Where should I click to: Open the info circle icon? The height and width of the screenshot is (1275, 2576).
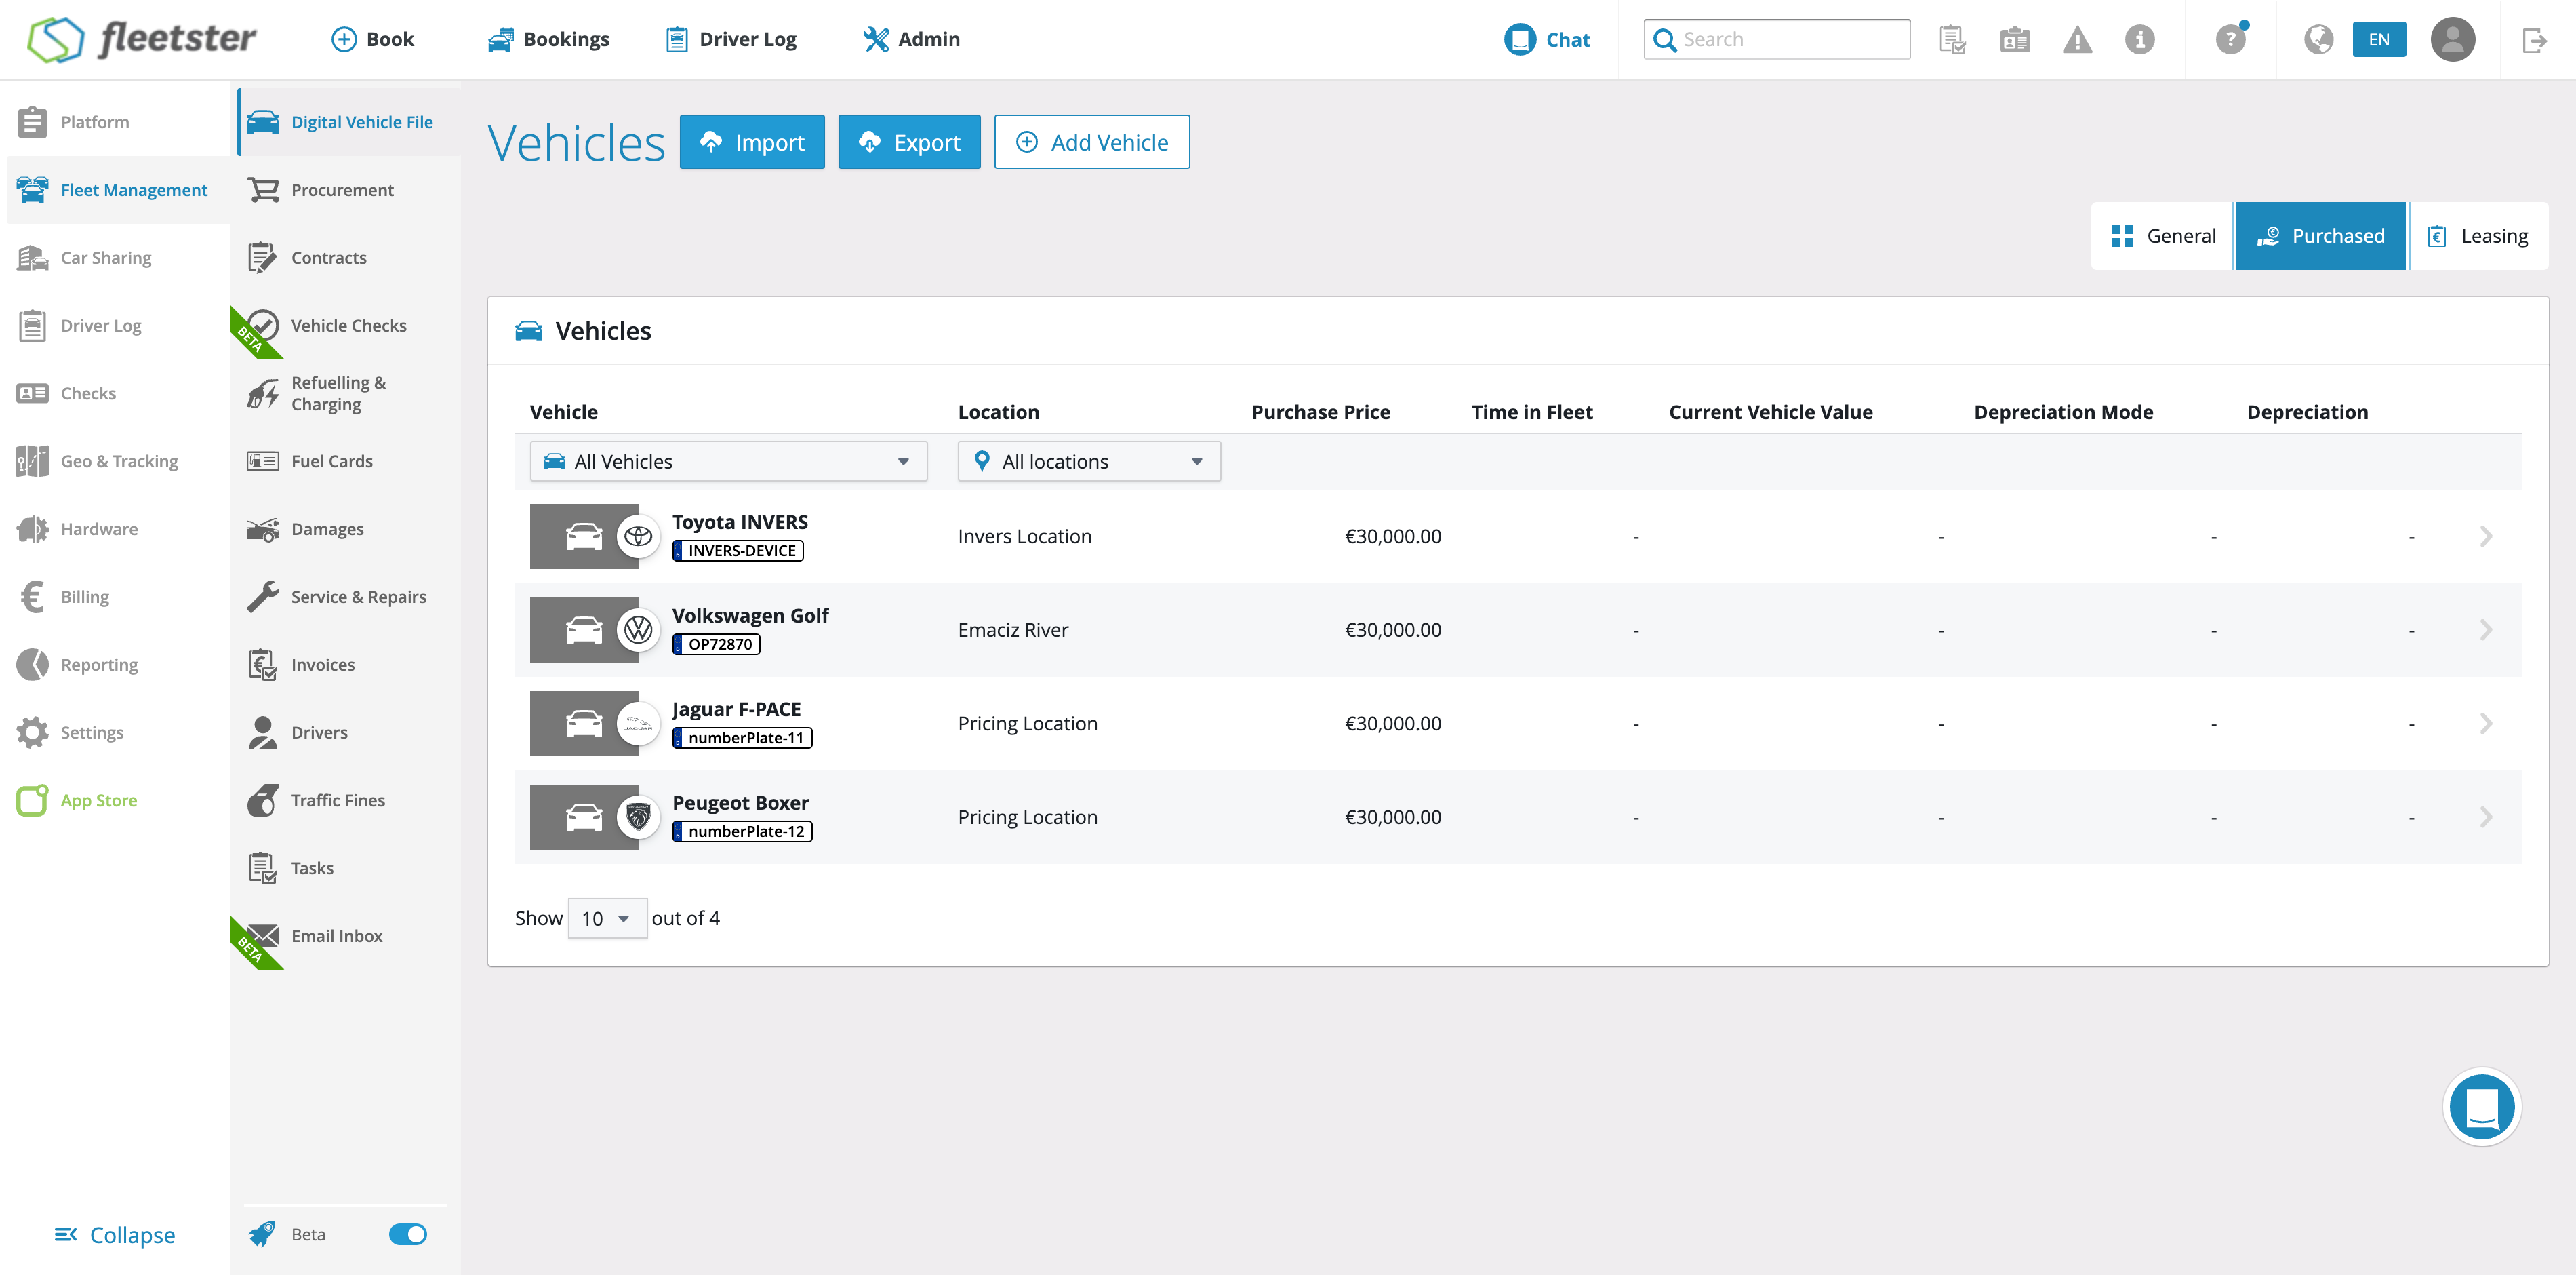pos(2139,40)
